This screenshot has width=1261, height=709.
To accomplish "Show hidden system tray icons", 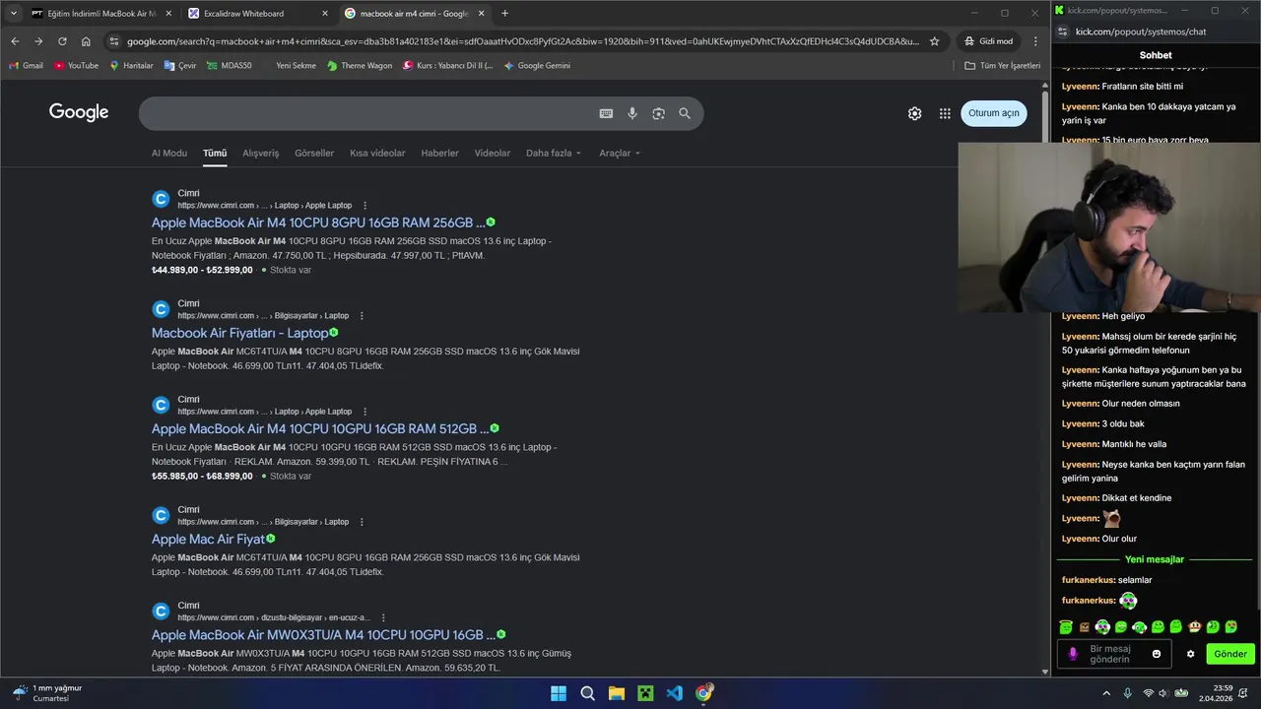I will tap(1105, 693).
